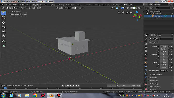
Task: Select the Move tool
Action: click(4, 22)
